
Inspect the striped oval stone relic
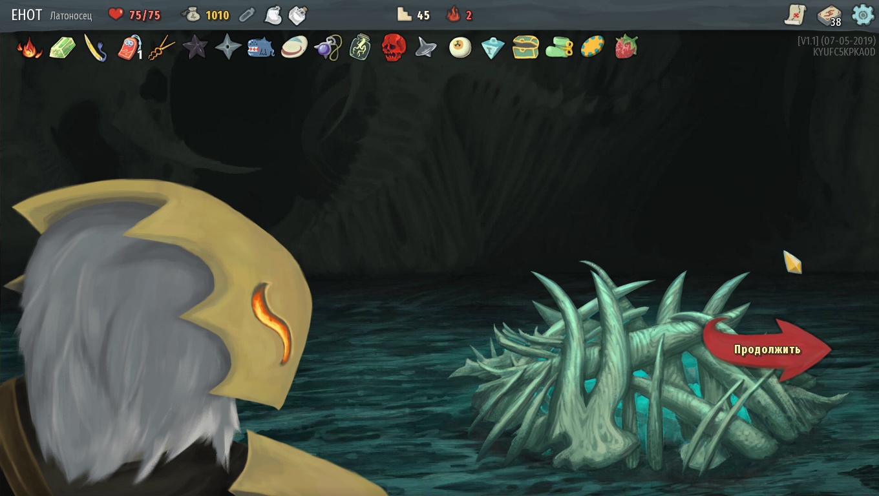point(295,47)
